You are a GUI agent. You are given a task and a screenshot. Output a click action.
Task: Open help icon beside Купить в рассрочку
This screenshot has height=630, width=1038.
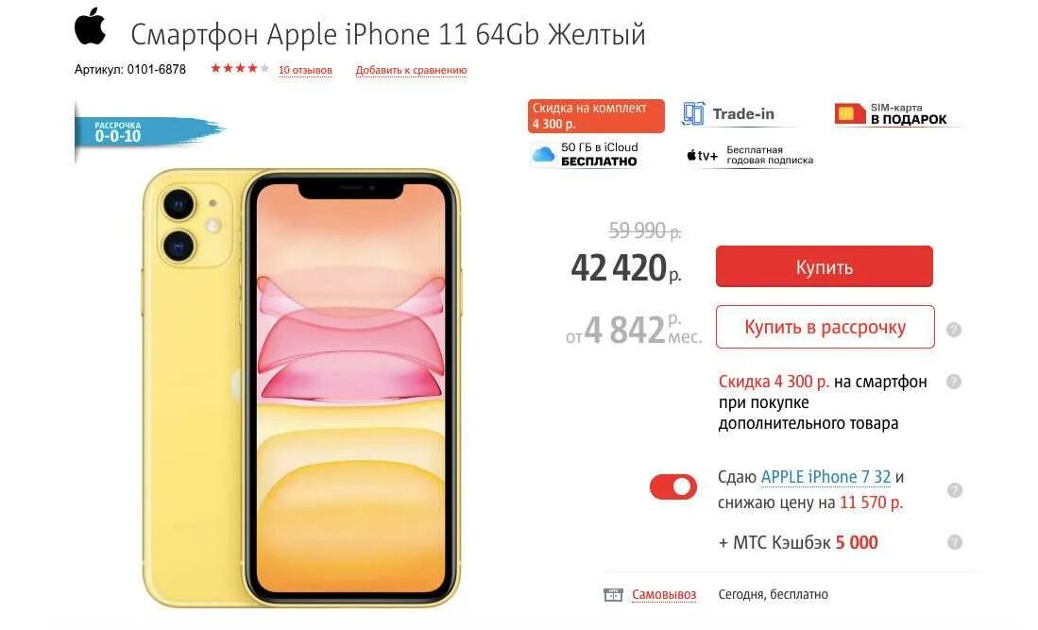954,330
